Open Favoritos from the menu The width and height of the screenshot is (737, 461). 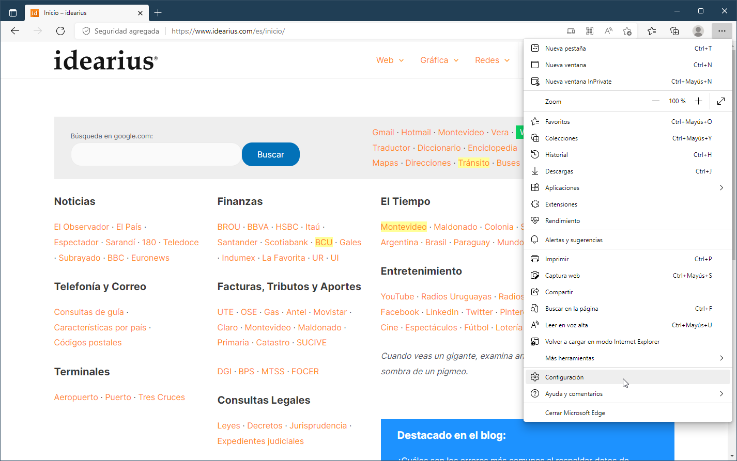pyautogui.click(x=628, y=122)
